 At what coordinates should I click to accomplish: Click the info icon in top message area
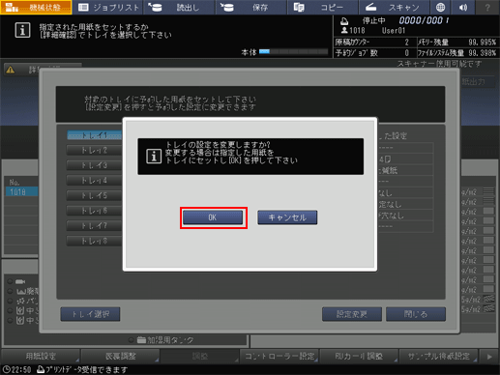[x=22, y=30]
